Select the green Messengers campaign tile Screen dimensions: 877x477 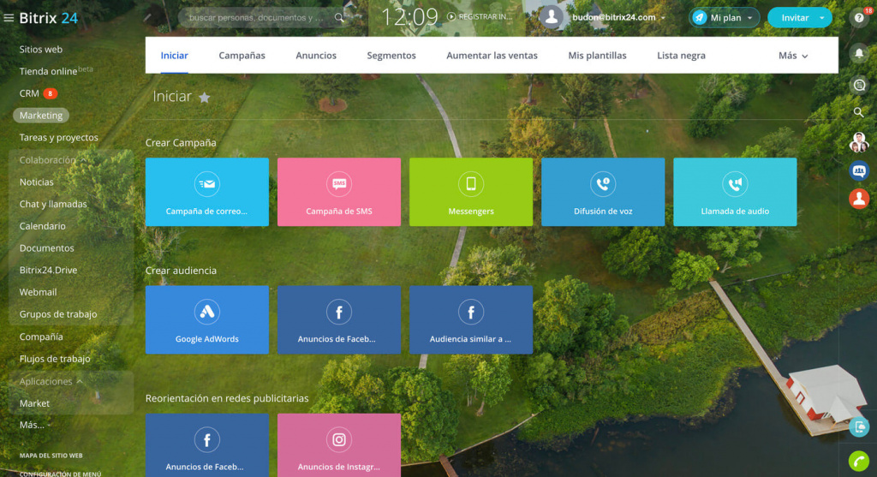pyautogui.click(x=470, y=192)
